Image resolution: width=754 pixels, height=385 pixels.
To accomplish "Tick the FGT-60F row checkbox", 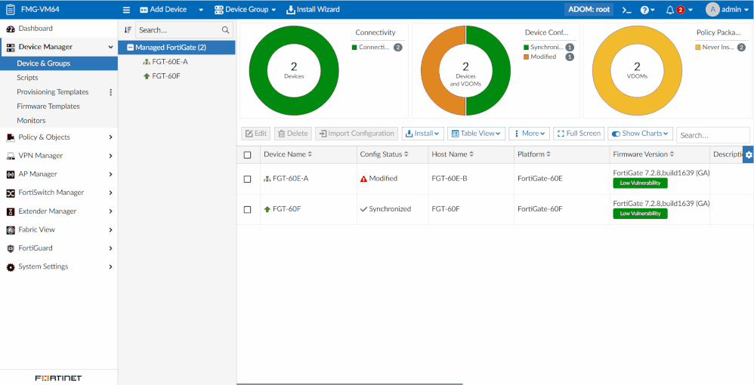I will click(247, 209).
